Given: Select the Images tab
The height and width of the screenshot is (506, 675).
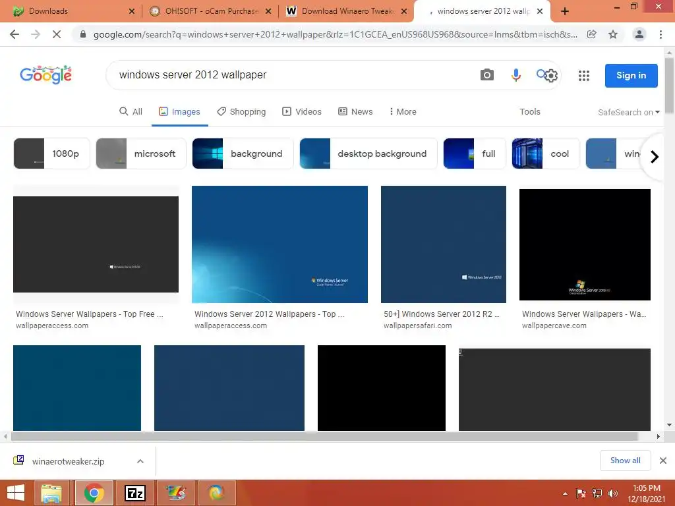Looking at the screenshot, I should click(x=179, y=112).
